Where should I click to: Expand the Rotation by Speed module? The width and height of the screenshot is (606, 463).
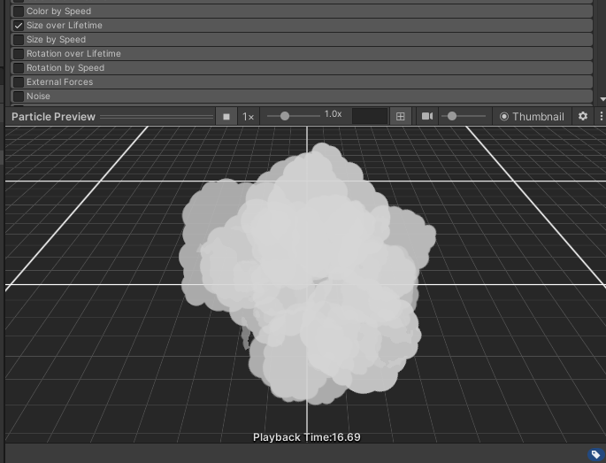pos(65,68)
